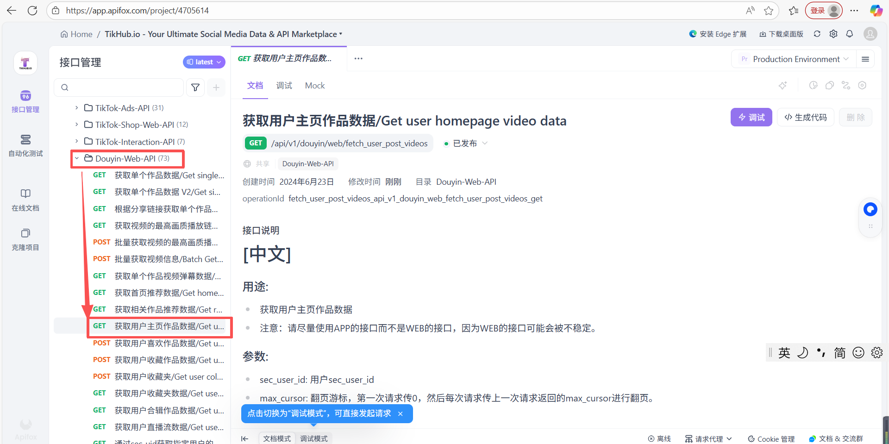Expand the TikTok-Ads-API folder
The height and width of the screenshot is (444, 889).
click(x=77, y=108)
